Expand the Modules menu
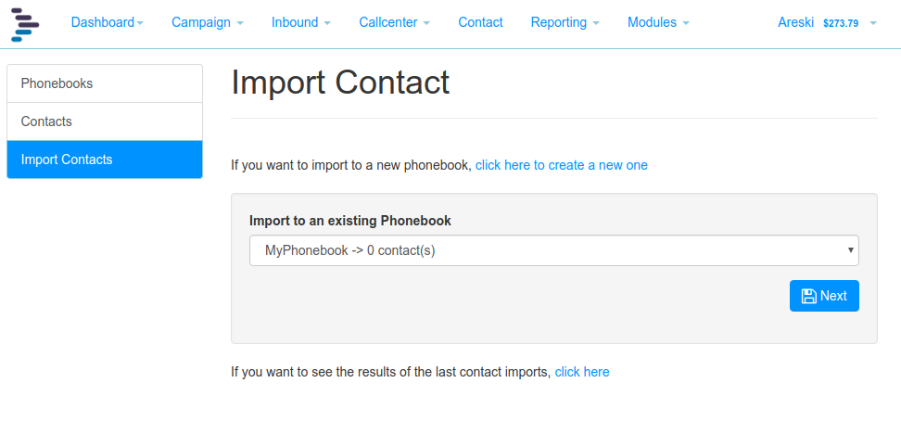Screen dimensions: 901x434 coord(658,22)
